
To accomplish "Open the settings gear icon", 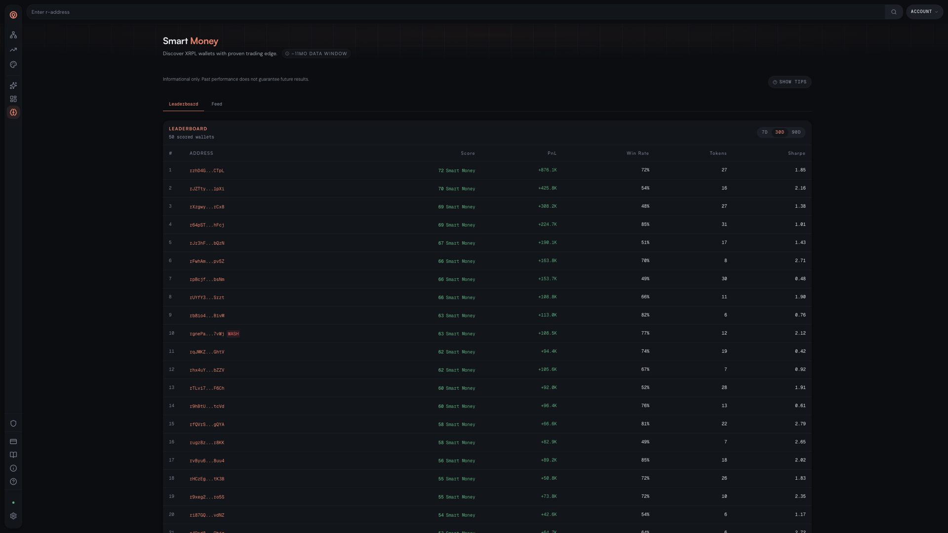I will click(13, 516).
